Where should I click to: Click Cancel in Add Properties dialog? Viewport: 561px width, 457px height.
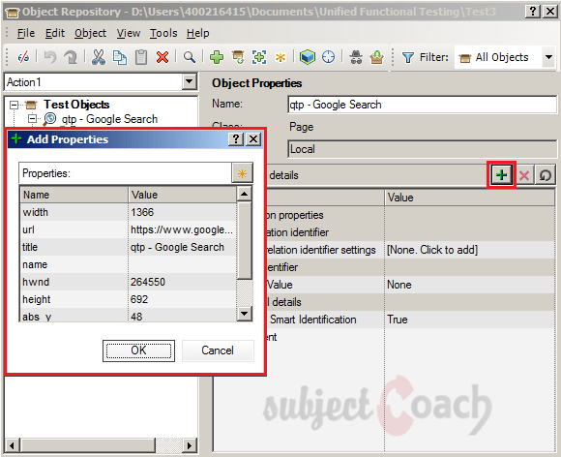218,350
